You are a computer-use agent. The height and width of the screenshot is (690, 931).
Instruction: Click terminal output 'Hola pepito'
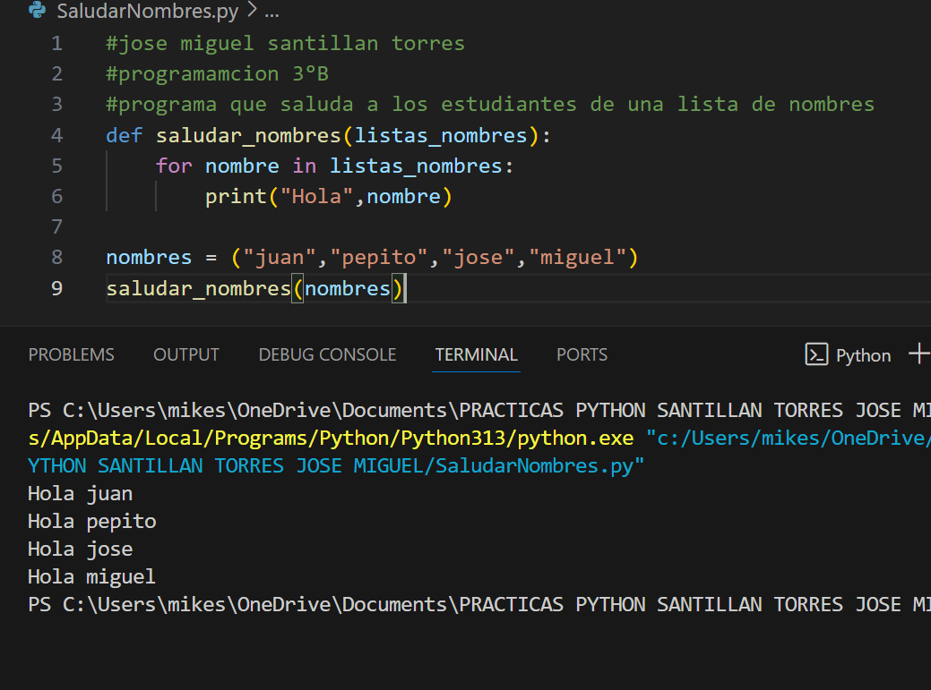92,522
